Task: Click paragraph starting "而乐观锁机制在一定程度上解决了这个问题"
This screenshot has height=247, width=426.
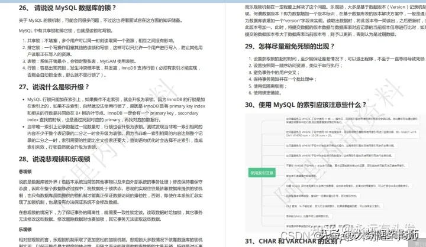Action: pyautogui.click(x=335, y=21)
